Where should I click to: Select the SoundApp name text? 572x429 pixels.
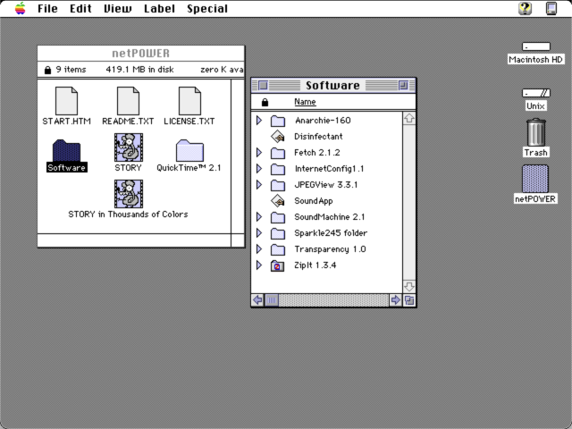tap(314, 201)
